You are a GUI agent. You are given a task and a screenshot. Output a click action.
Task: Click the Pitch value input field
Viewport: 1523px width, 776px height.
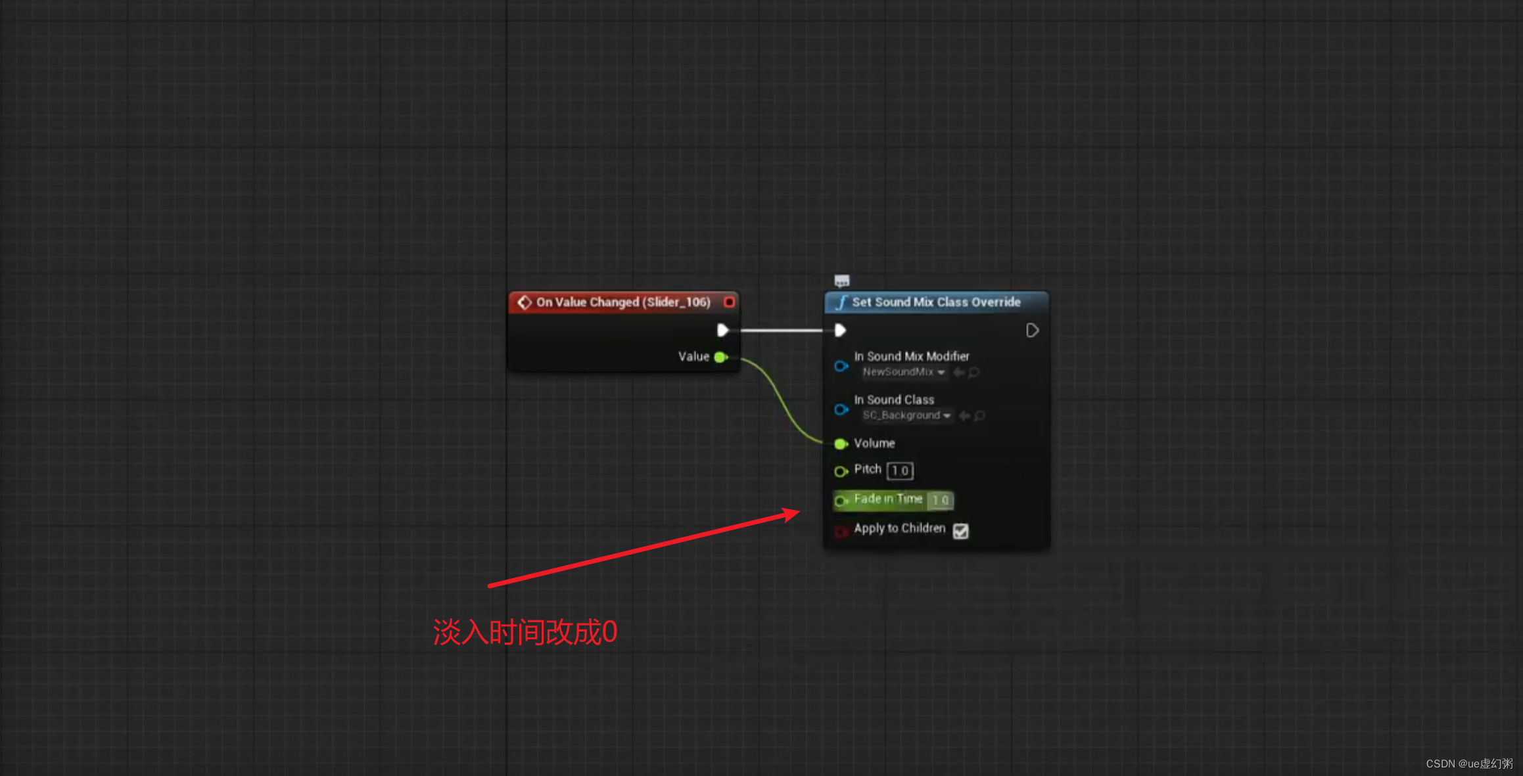900,470
